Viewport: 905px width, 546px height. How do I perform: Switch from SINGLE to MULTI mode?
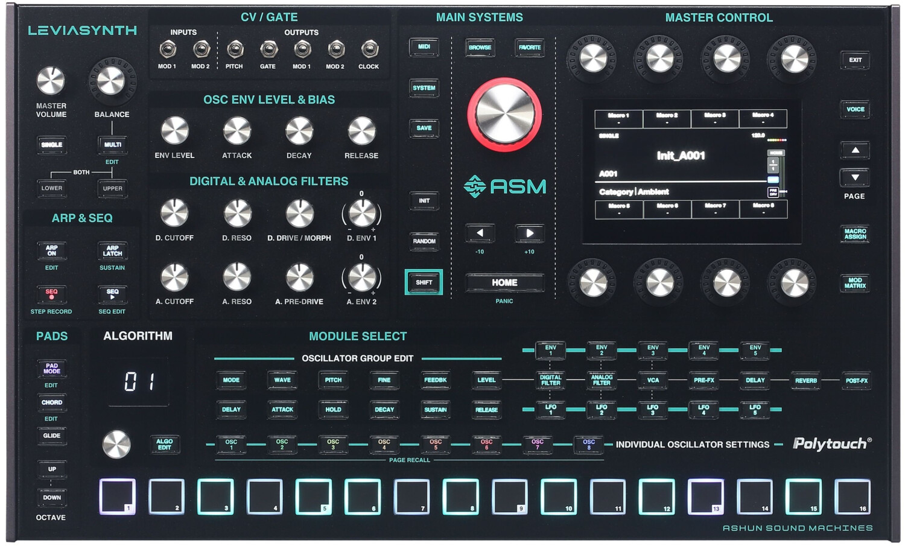112,144
